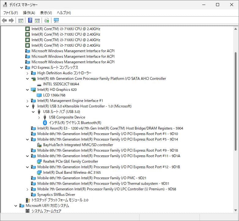Click the Bluetooth icon beside インテル(R) ワイヤレス Bluetooth(R)

[x=45, y=123]
